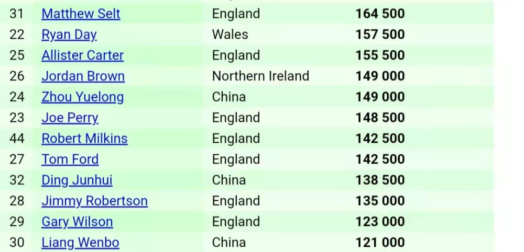Viewport: 524px width, 252px height.
Task: Open Tom Ford player page
Action: (70, 159)
